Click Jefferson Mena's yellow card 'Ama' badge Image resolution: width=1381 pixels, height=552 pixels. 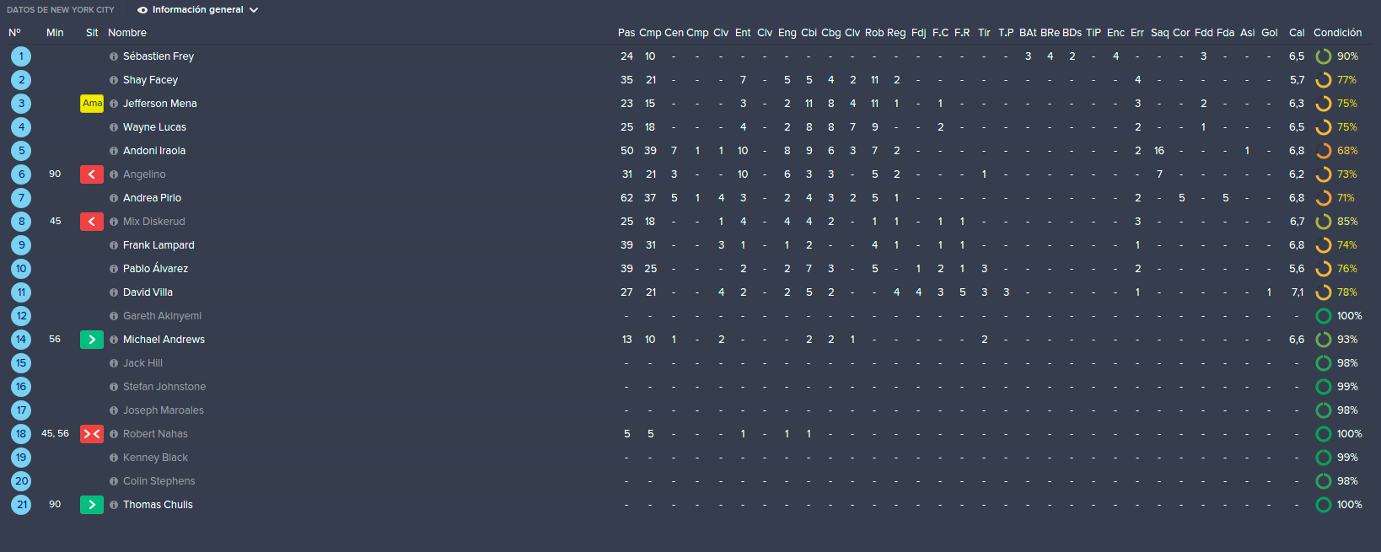click(92, 104)
